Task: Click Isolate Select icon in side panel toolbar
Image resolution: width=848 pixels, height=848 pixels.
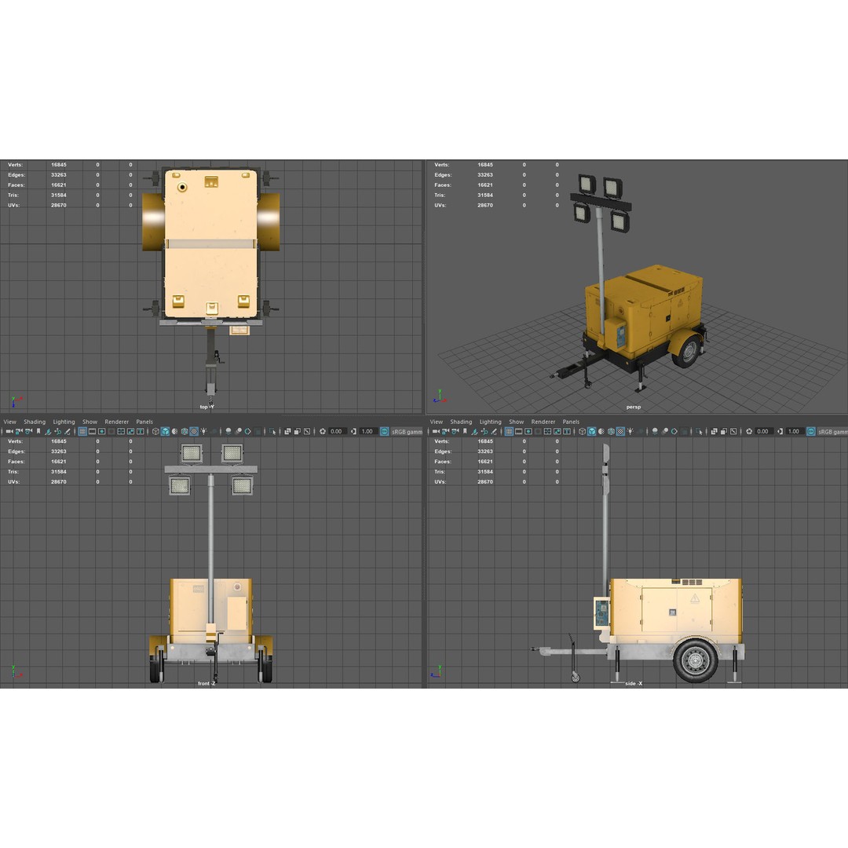Action: [x=699, y=431]
